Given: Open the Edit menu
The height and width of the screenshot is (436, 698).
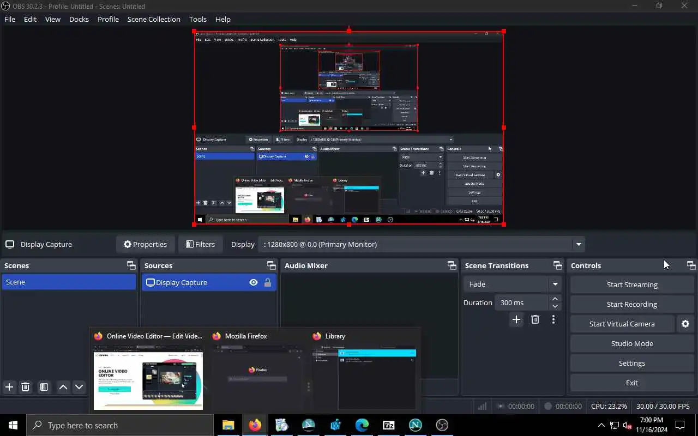Looking at the screenshot, I should [x=30, y=19].
